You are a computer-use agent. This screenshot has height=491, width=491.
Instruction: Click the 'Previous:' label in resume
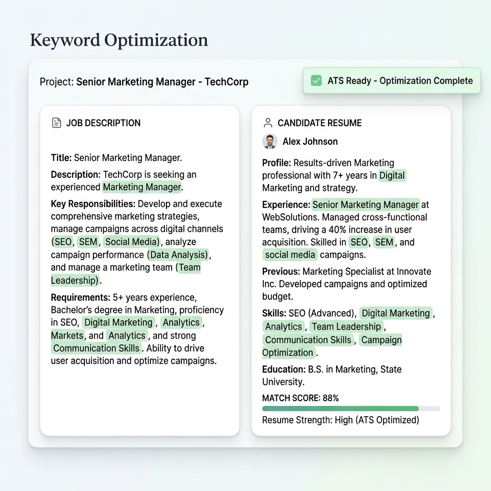[281, 271]
